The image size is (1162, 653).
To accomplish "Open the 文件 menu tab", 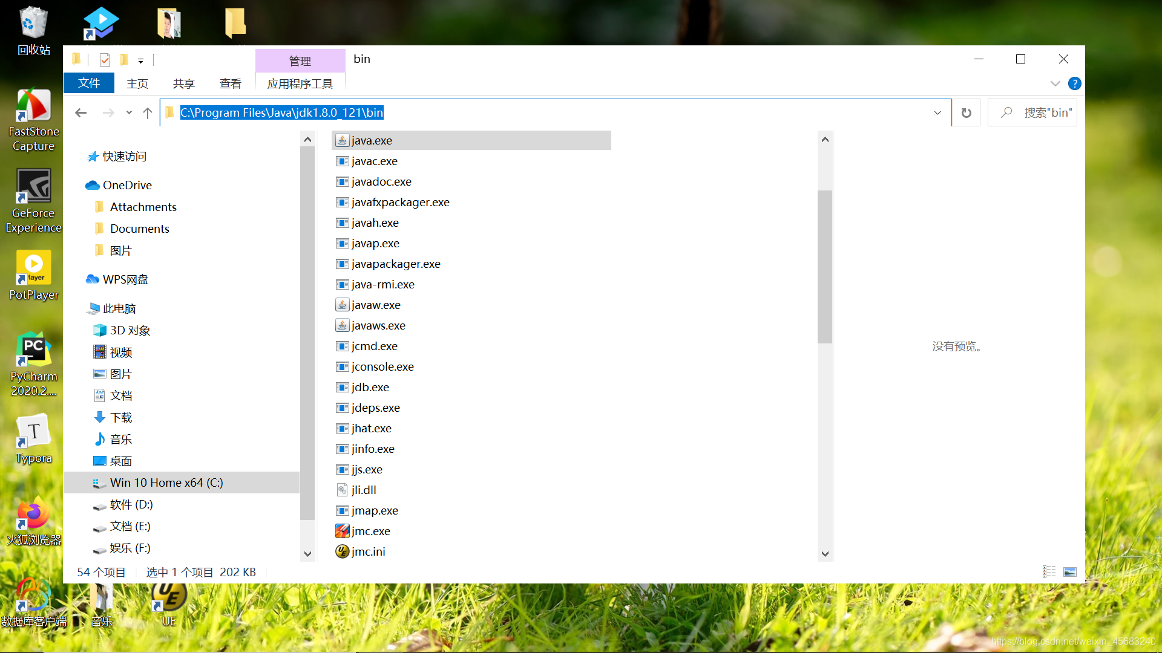I will 89,83.
